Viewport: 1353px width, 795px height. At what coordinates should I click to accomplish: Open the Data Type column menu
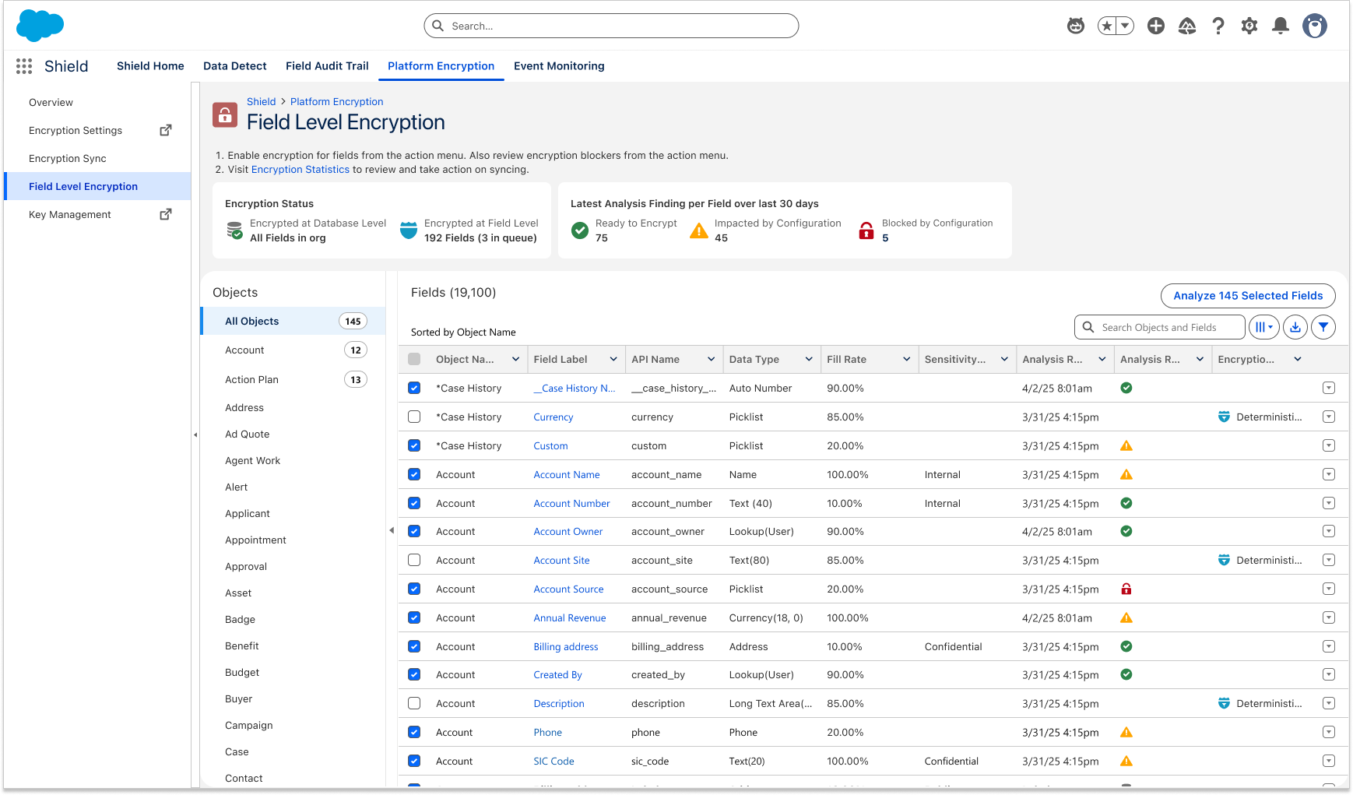coord(809,359)
